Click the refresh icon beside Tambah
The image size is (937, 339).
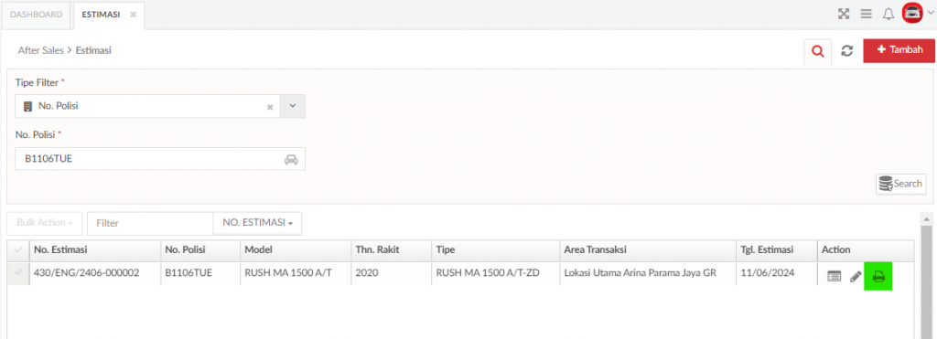tap(846, 51)
